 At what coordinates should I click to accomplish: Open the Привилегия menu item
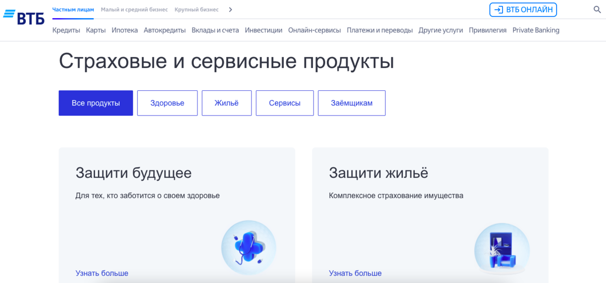click(x=487, y=30)
